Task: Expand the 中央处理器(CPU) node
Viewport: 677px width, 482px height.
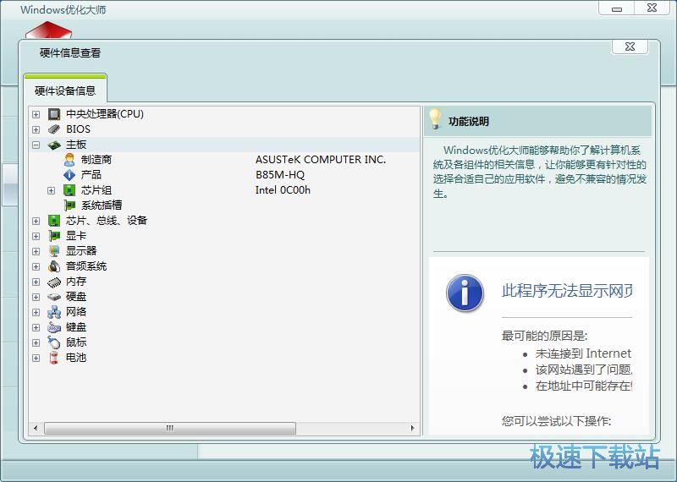Action: pos(36,114)
